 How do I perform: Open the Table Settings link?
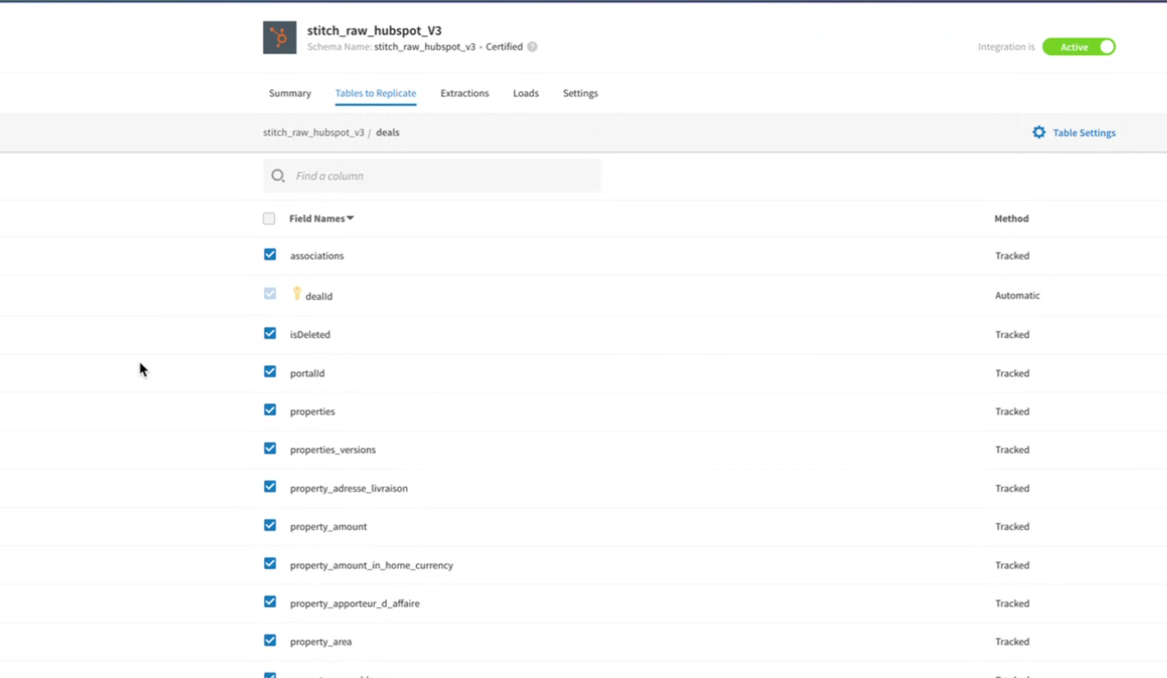(x=1083, y=133)
